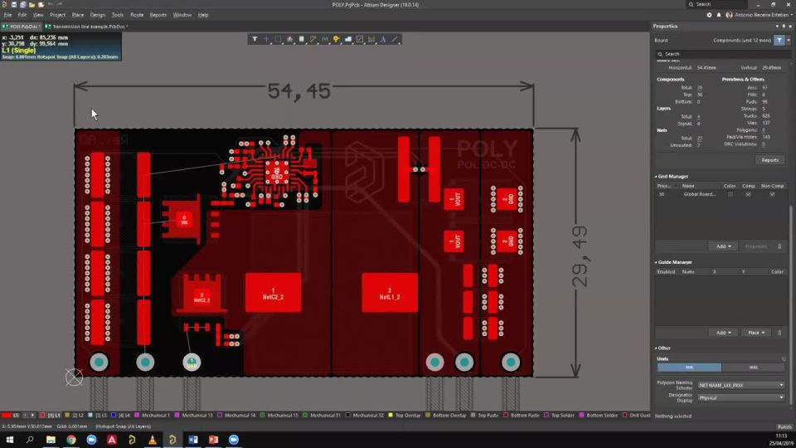
Task: Select the place string text tool
Action: (x=383, y=39)
